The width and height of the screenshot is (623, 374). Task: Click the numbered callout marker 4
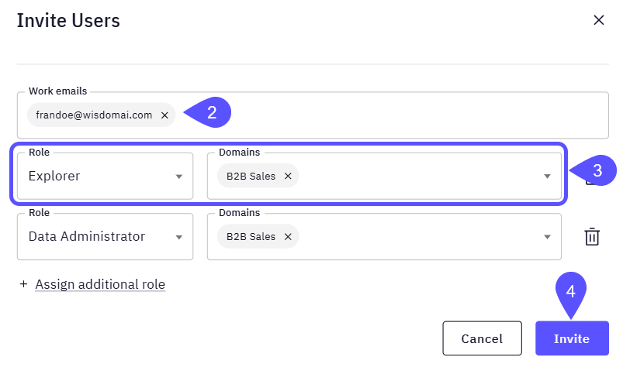tap(570, 292)
